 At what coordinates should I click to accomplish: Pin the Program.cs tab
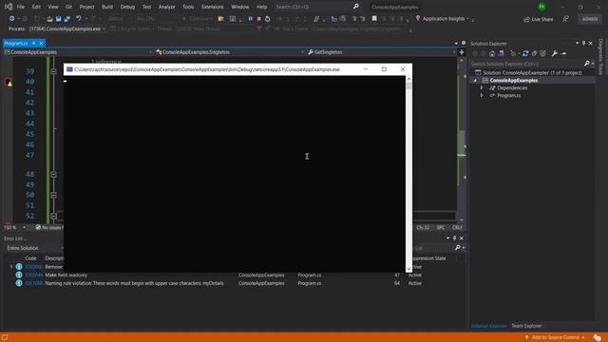(x=34, y=43)
